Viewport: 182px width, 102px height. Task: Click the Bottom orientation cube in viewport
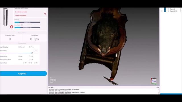tap(154, 81)
